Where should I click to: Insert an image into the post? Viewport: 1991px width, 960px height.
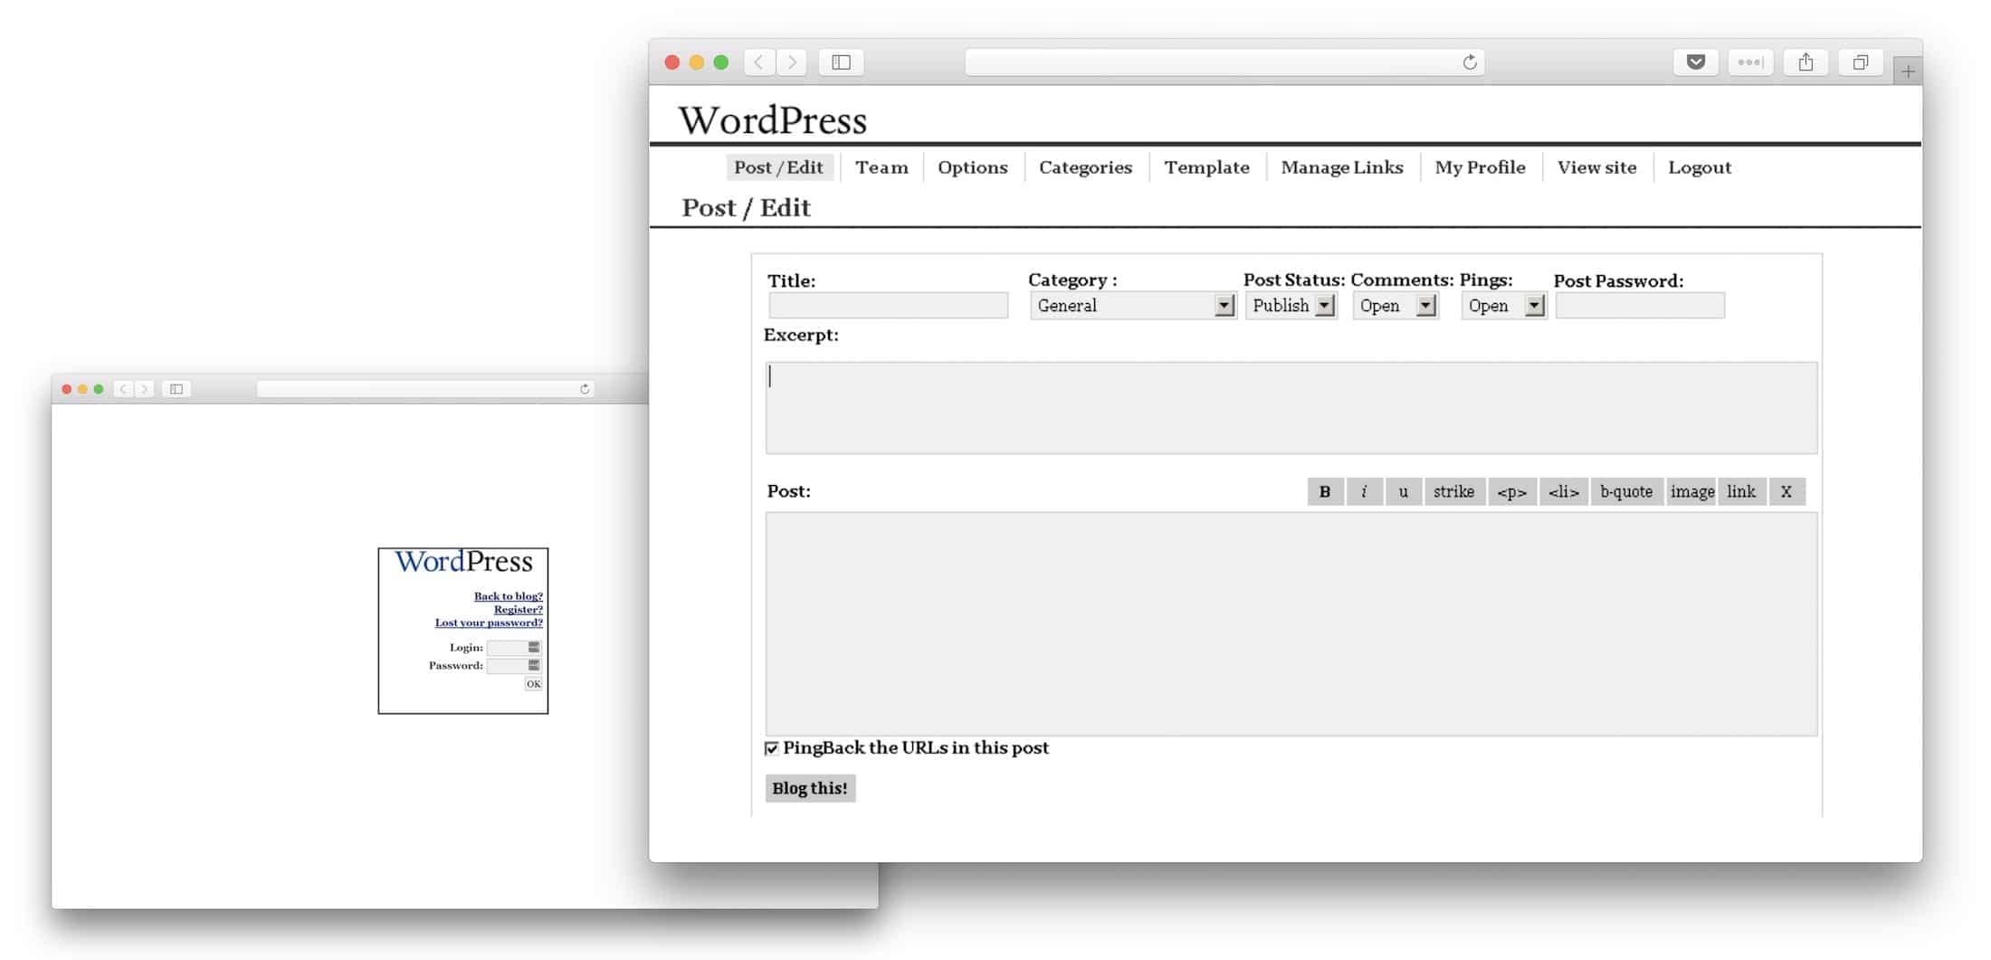[x=1691, y=491]
